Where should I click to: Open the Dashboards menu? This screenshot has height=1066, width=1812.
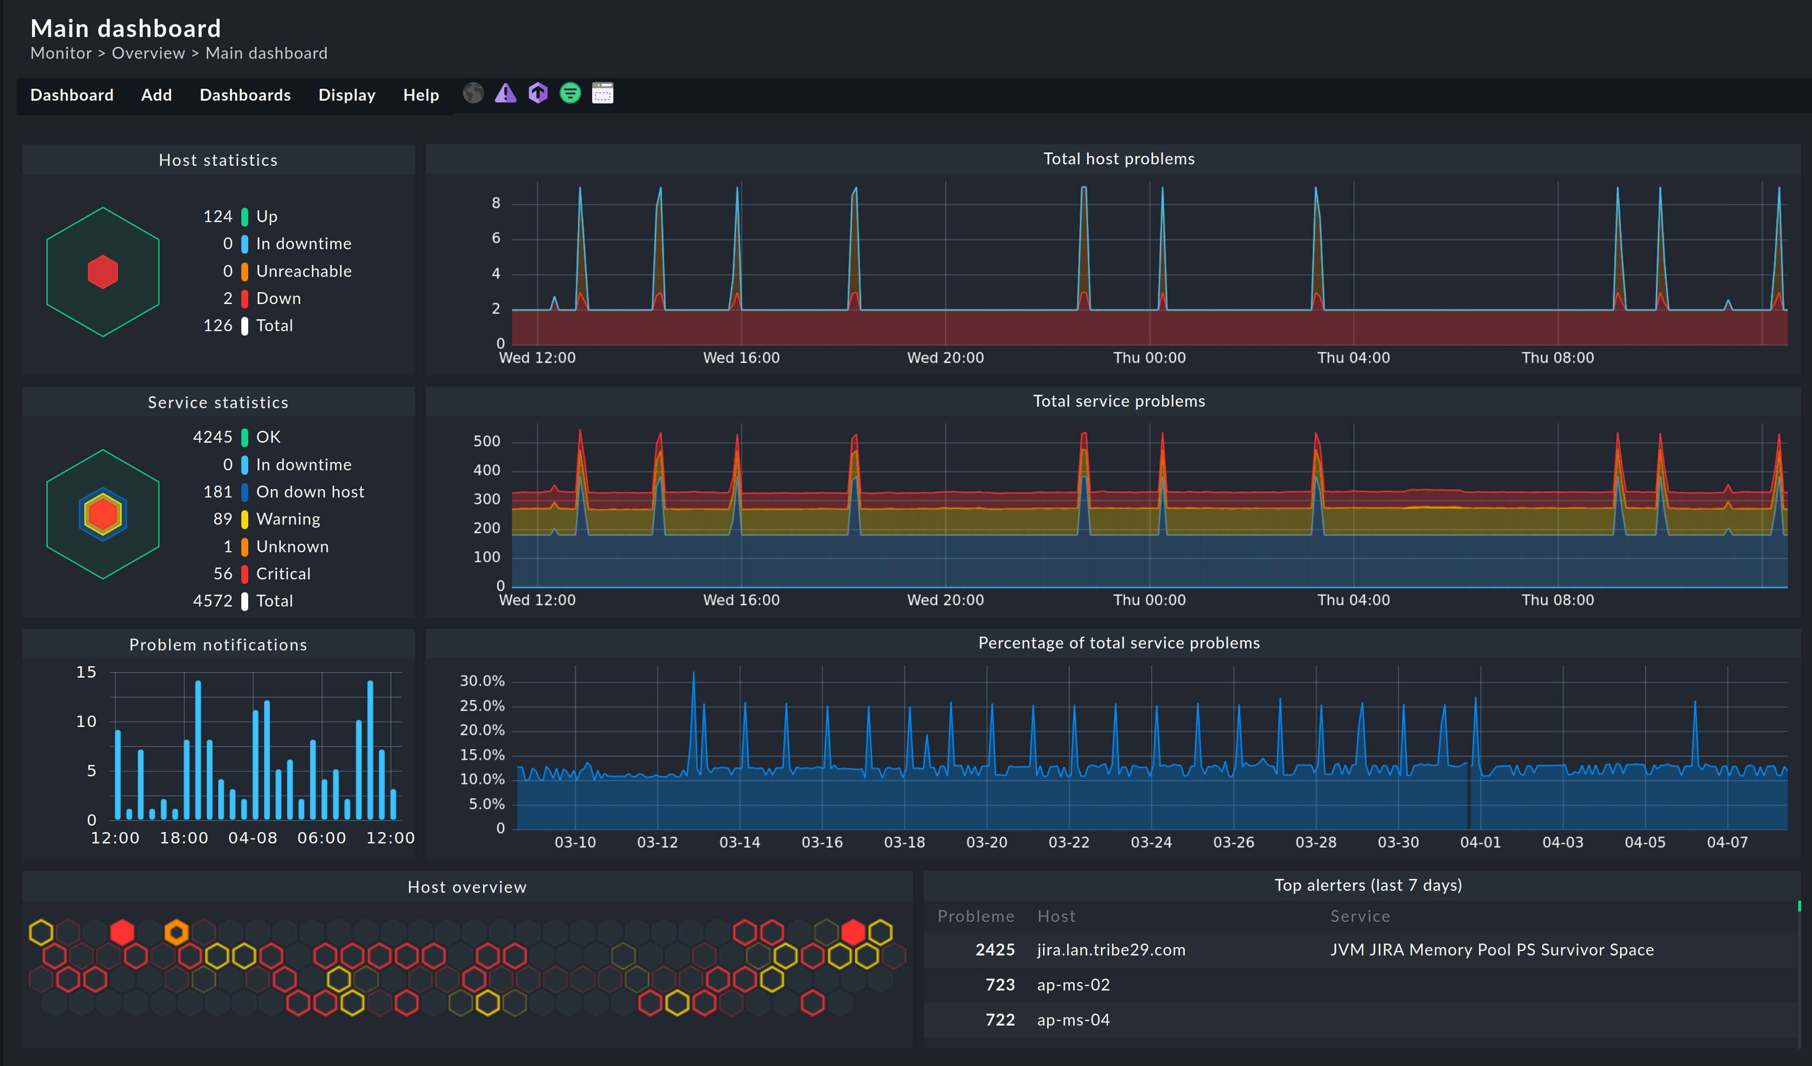[x=244, y=95]
